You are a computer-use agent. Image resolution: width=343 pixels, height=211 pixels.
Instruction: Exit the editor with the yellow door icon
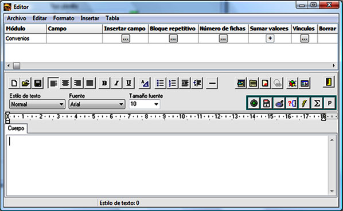click(x=329, y=82)
